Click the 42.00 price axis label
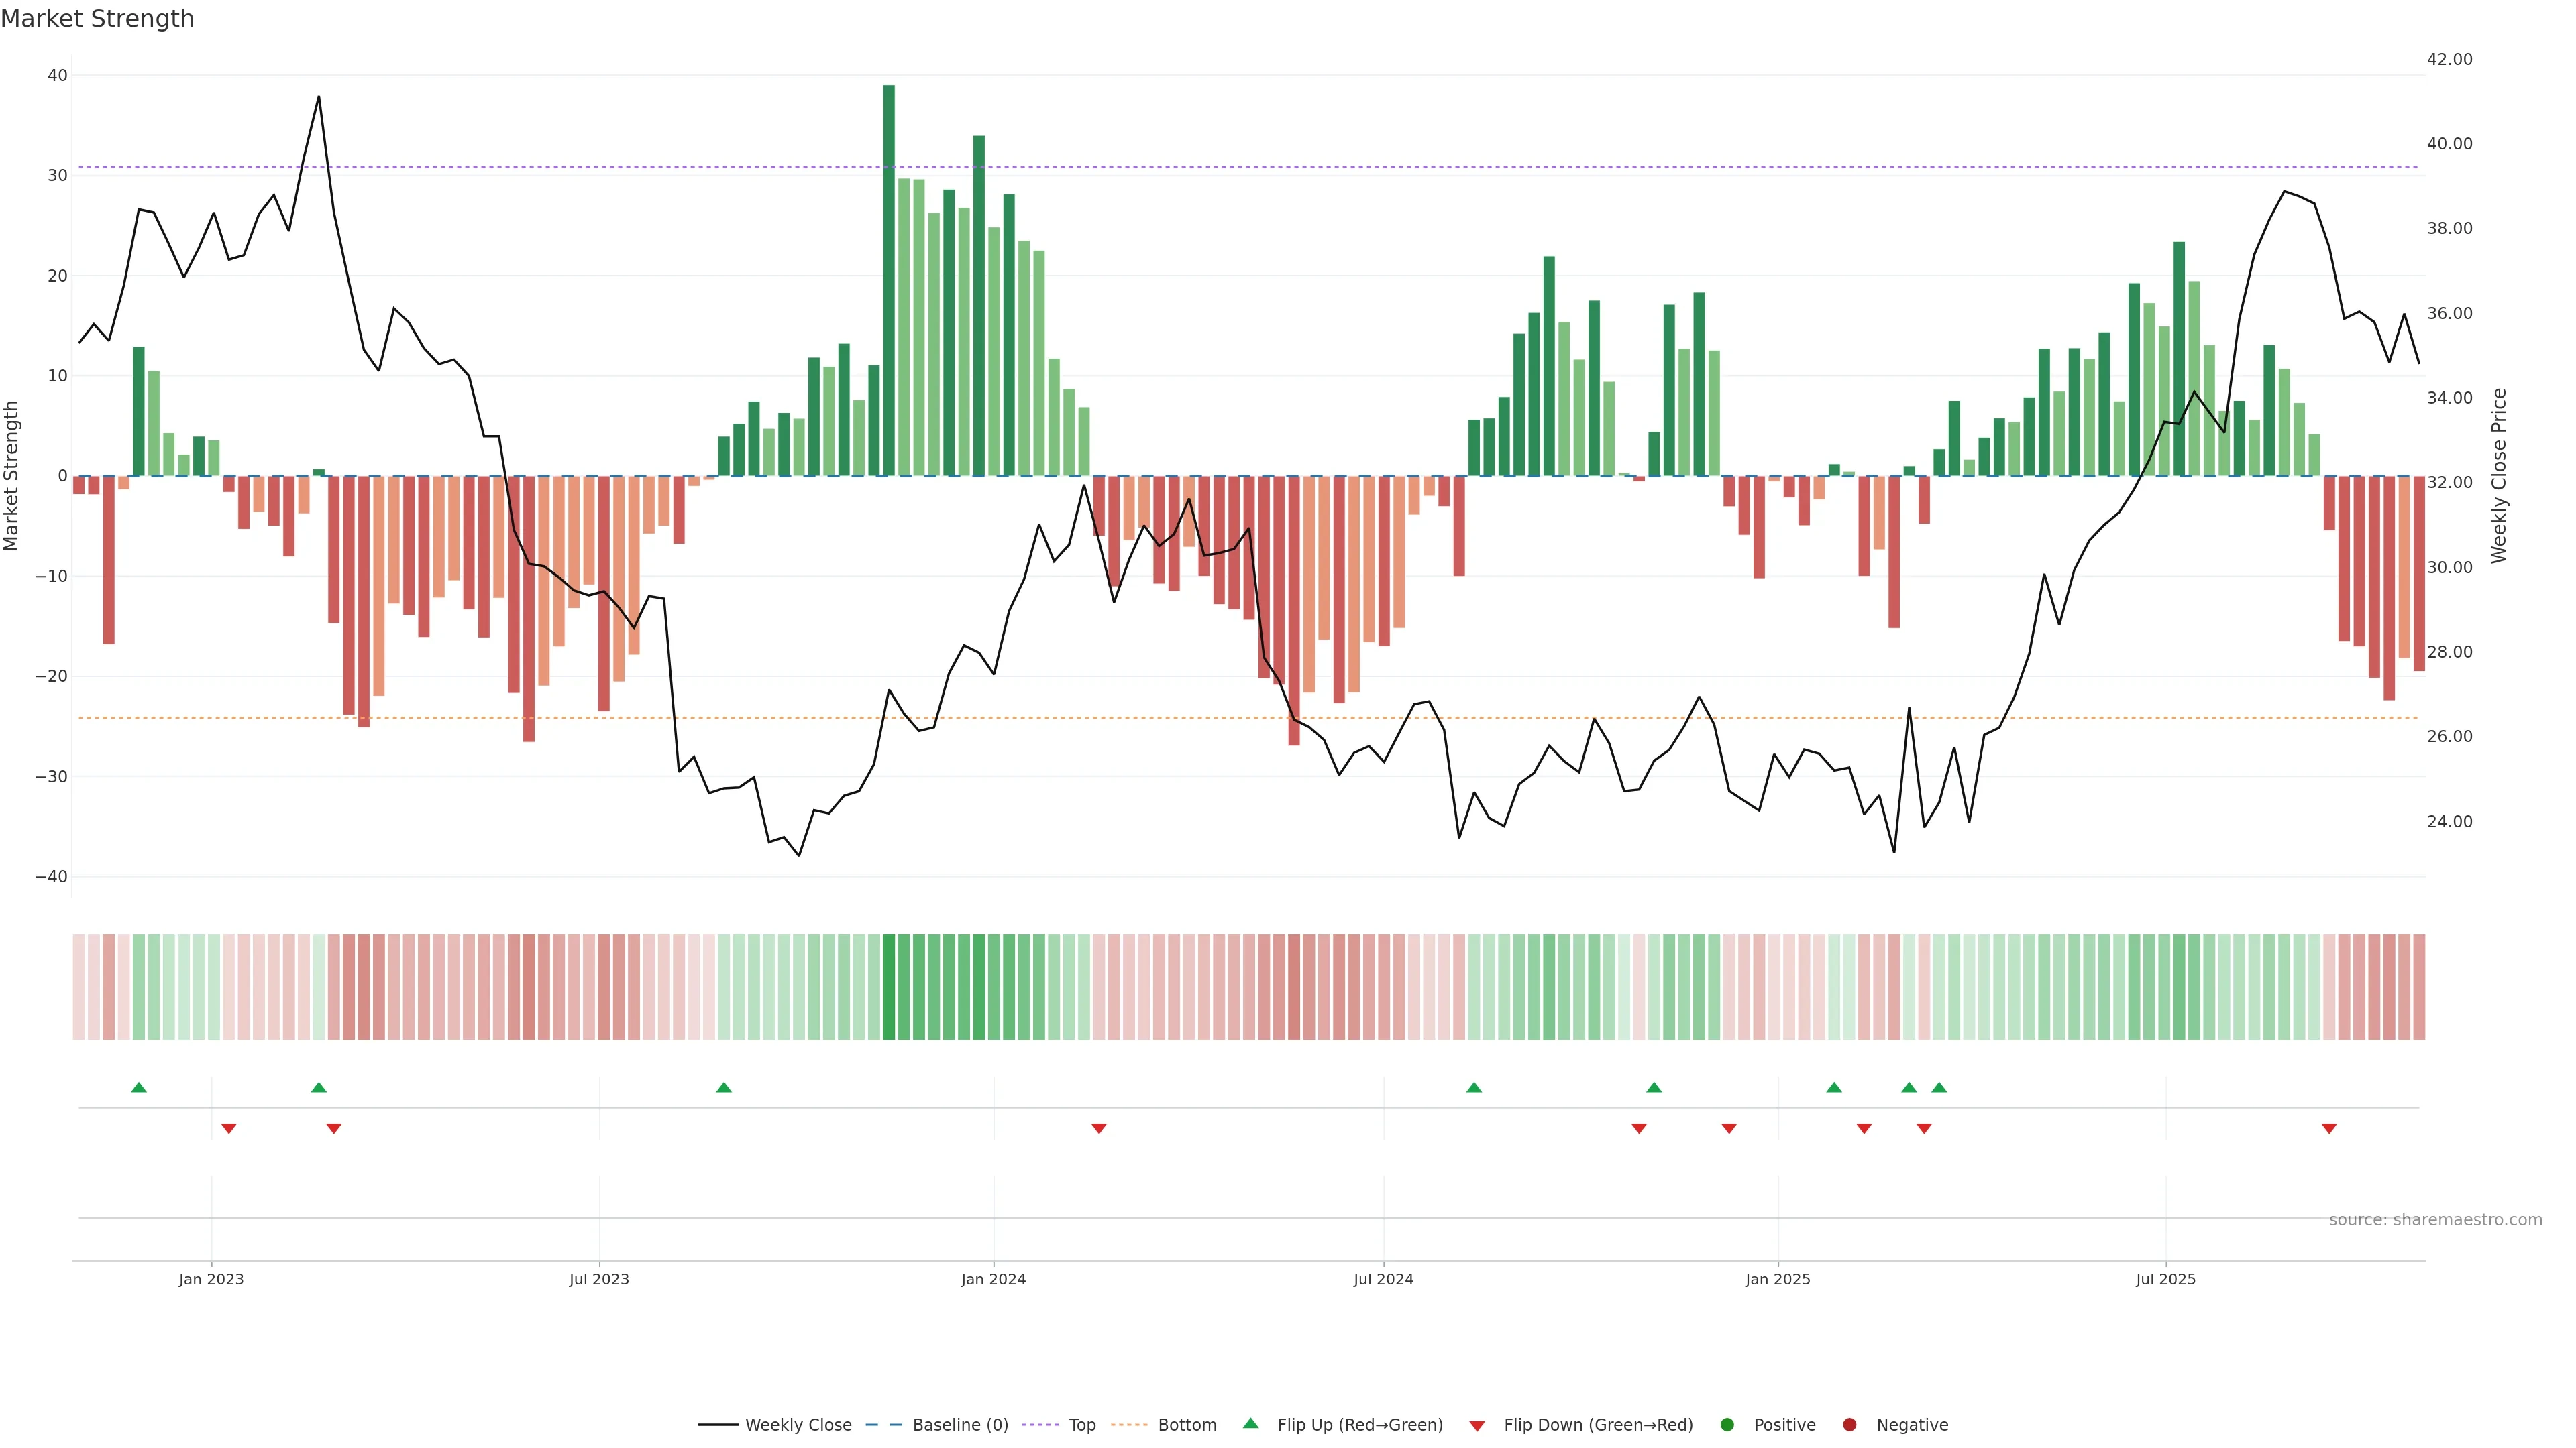Screen dimensions: 2576x1448 click(2449, 60)
